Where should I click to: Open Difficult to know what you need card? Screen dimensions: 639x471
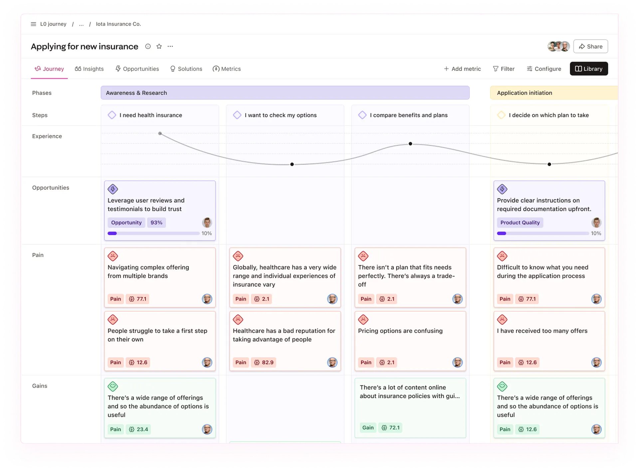point(549,277)
